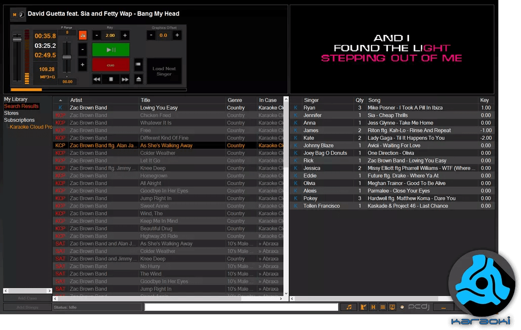The width and height of the screenshot is (521, 330).
Task: Click the red cue button
Action: (110, 65)
